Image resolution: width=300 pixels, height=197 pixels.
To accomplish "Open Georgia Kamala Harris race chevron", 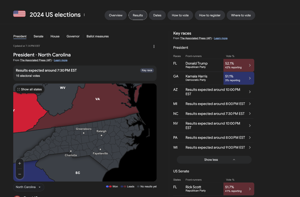I will [x=250, y=78].
